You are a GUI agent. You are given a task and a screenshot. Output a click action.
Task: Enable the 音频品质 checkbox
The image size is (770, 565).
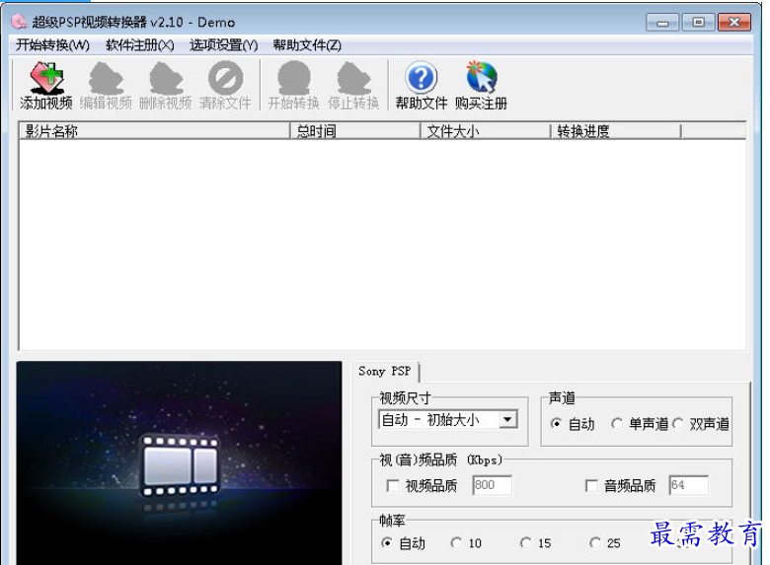(x=591, y=485)
